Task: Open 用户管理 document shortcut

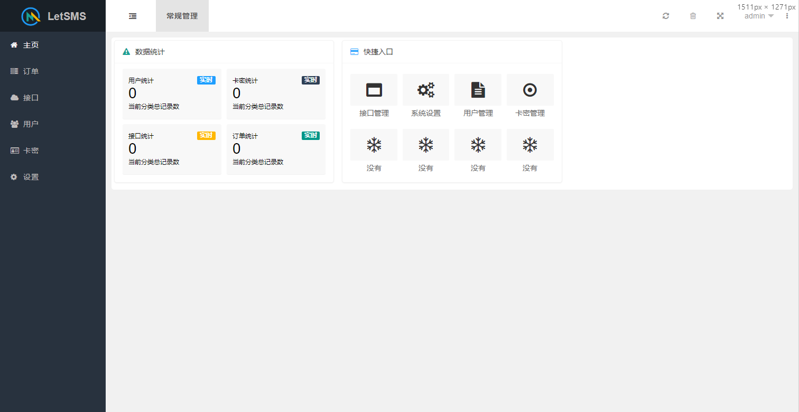Action: click(x=478, y=90)
